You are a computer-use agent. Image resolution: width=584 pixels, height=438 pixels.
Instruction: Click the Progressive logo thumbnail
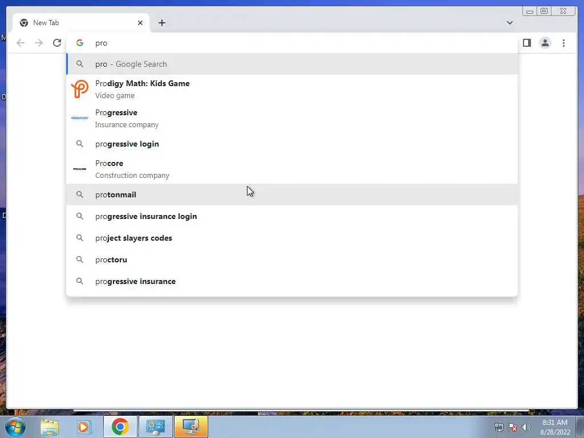(80, 118)
